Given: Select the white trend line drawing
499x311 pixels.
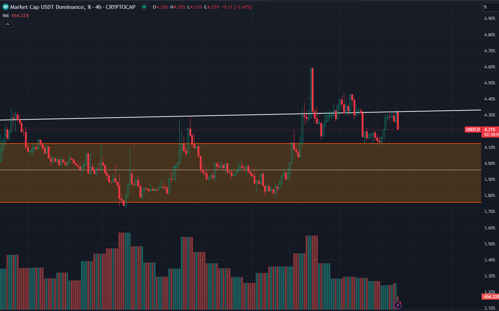Looking at the screenshot, I should pyautogui.click(x=240, y=115).
